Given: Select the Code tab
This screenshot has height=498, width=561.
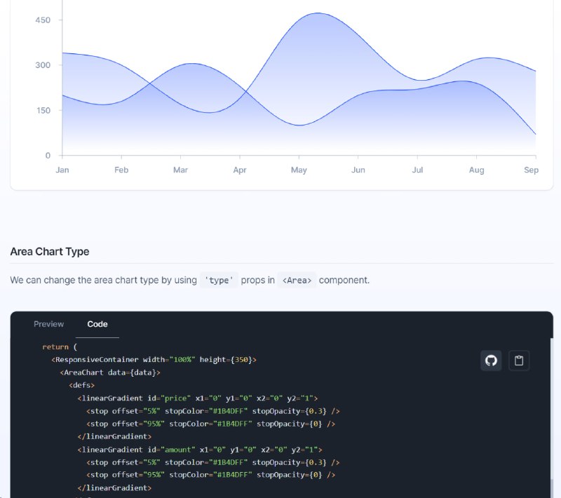Looking at the screenshot, I should (97, 324).
